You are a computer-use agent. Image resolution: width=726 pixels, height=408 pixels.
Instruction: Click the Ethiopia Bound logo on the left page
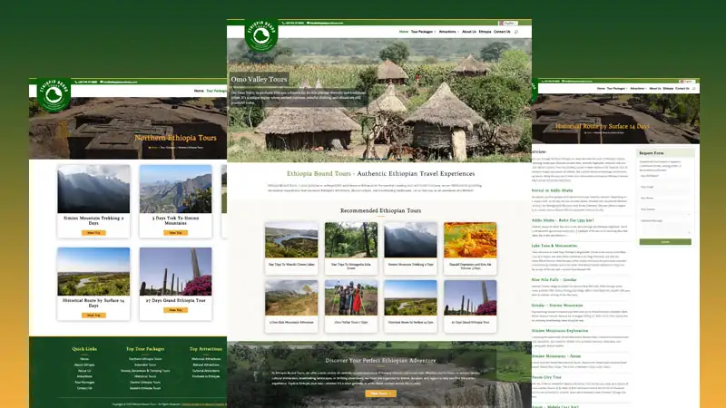coord(54,95)
